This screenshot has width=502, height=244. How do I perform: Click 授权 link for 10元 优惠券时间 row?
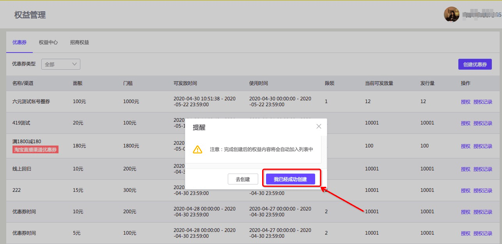pos(465,212)
